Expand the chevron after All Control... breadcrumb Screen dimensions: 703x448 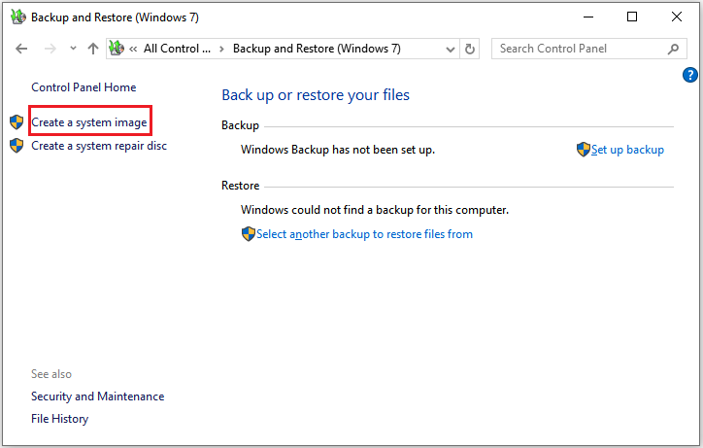coord(221,49)
